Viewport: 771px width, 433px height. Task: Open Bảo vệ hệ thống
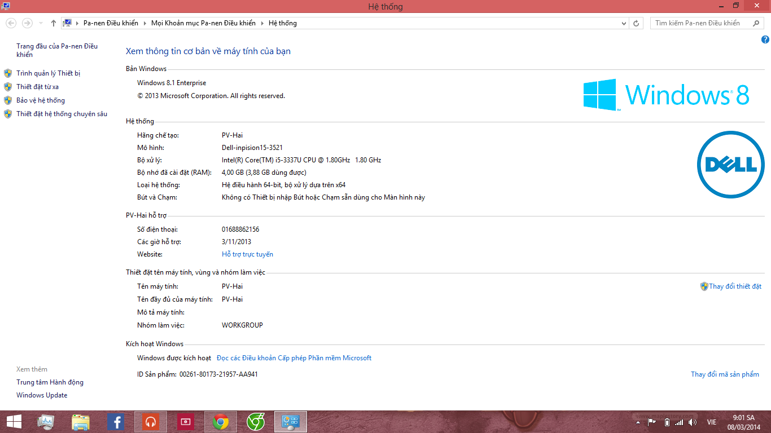41,100
